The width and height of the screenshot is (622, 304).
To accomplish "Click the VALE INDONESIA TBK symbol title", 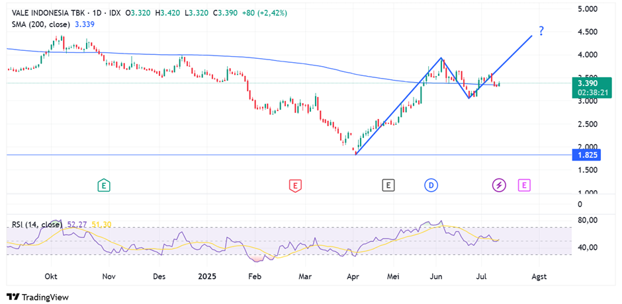I will pyautogui.click(x=52, y=13).
